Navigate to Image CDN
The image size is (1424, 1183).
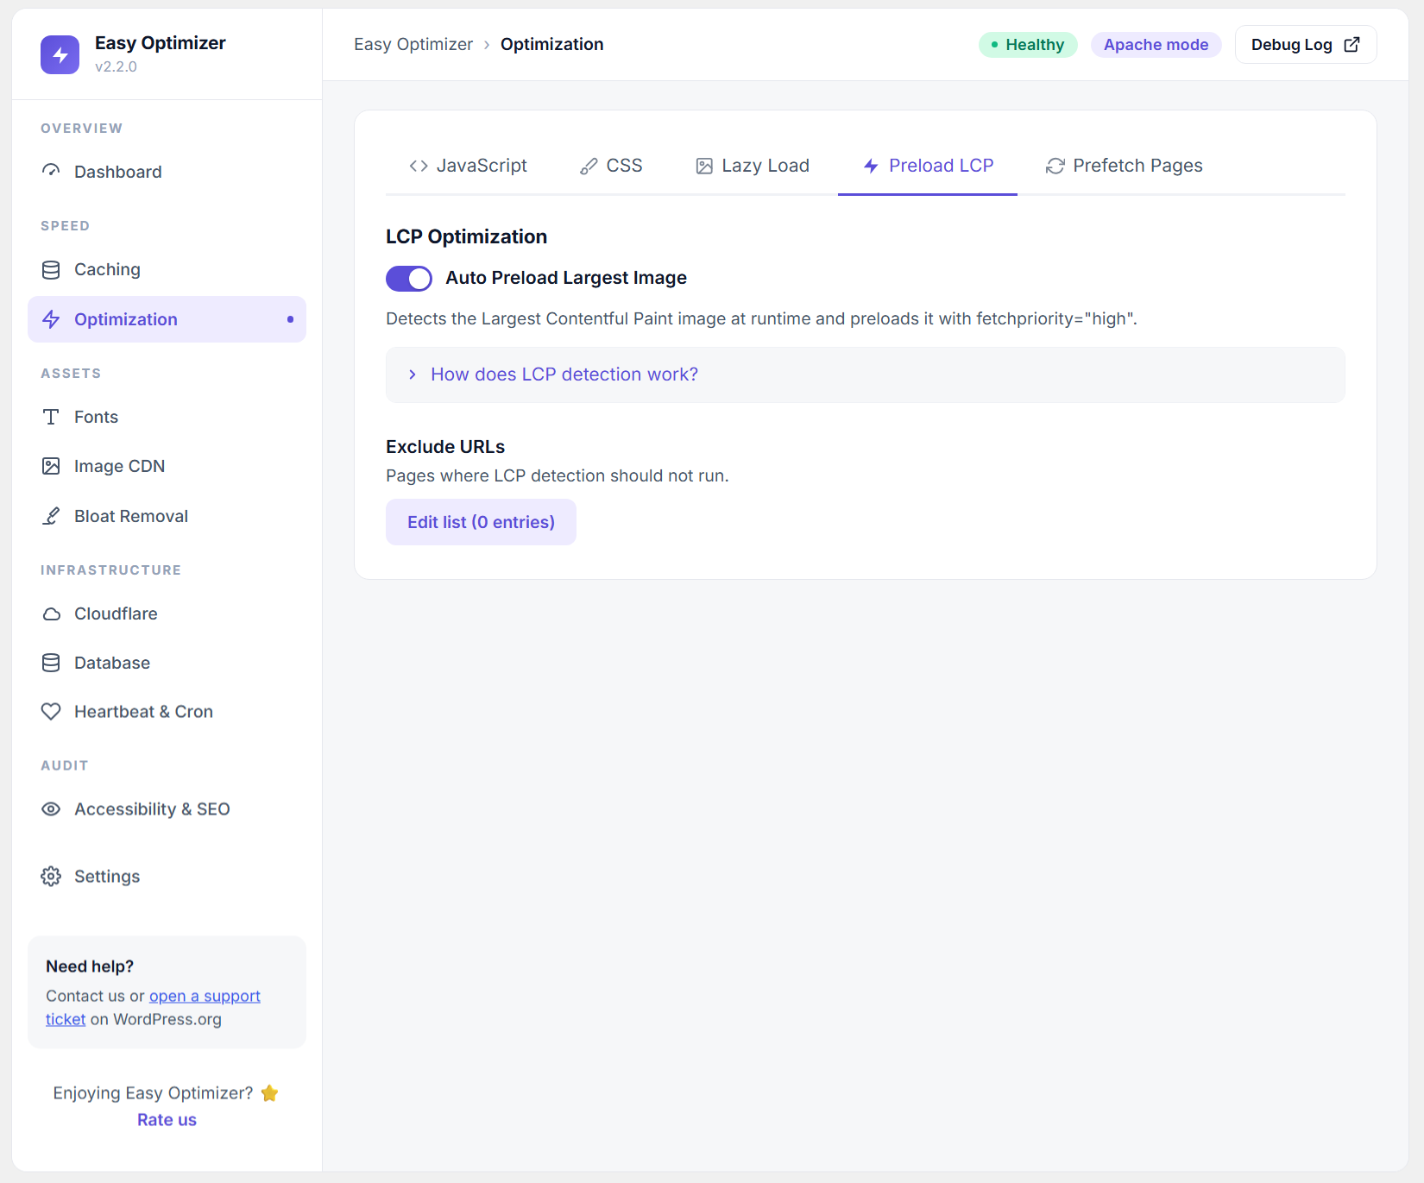(x=167, y=466)
